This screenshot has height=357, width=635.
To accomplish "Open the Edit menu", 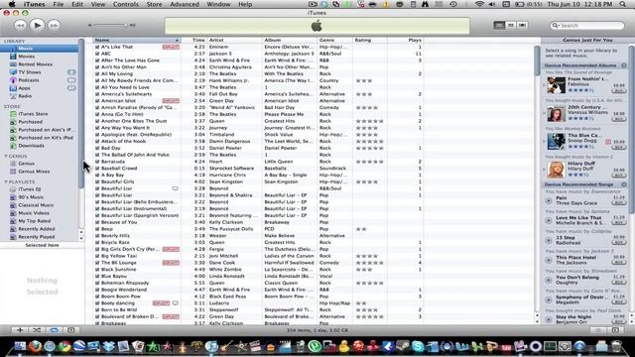I will (x=77, y=4).
